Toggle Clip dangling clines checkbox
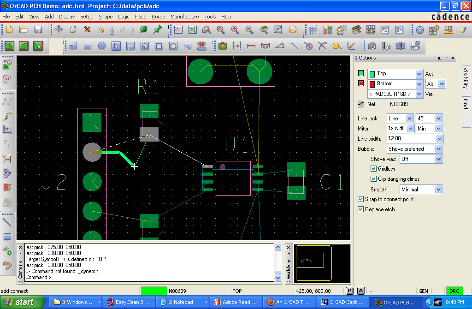 [374, 179]
